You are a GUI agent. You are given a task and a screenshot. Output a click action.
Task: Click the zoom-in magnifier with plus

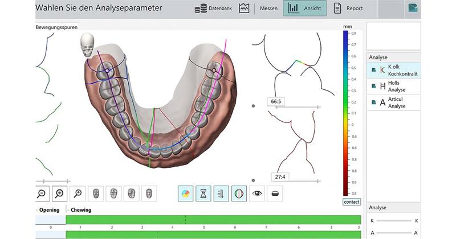pos(59,193)
